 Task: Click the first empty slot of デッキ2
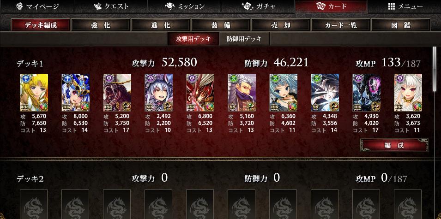coord(34,204)
